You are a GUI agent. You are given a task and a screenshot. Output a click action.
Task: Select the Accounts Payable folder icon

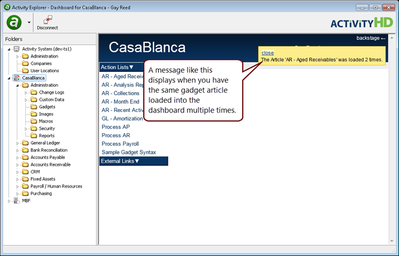coord(25,157)
